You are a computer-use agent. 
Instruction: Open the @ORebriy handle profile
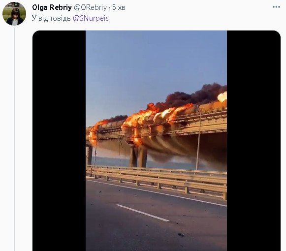(90, 7)
